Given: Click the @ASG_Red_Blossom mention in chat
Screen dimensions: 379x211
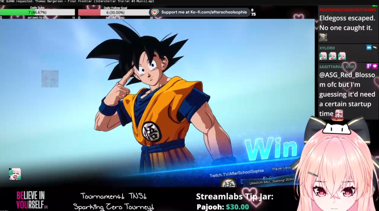Looking at the screenshot, I should click(347, 79).
